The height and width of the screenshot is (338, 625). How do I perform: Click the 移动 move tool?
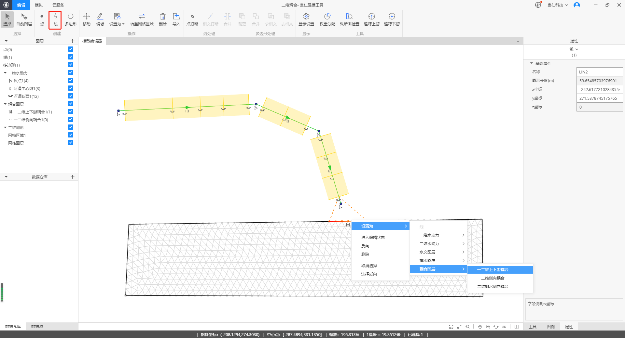pyautogui.click(x=87, y=19)
